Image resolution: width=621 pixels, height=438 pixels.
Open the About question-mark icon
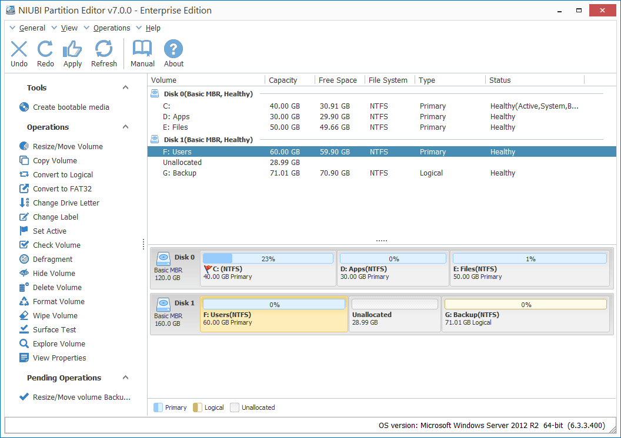(x=173, y=49)
